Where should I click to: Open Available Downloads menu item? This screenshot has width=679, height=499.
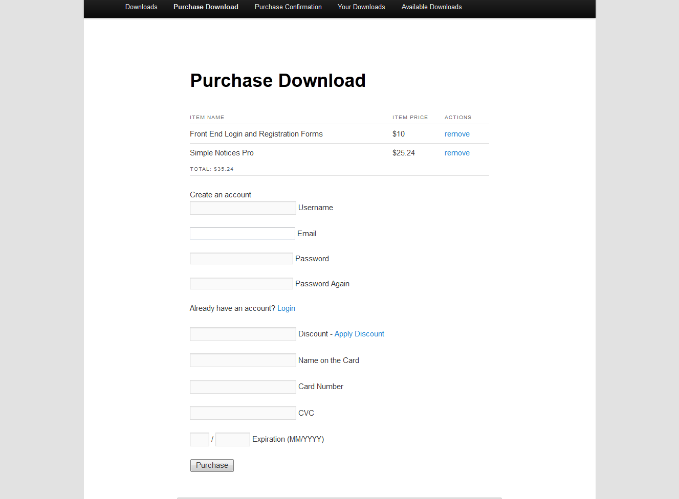(431, 7)
